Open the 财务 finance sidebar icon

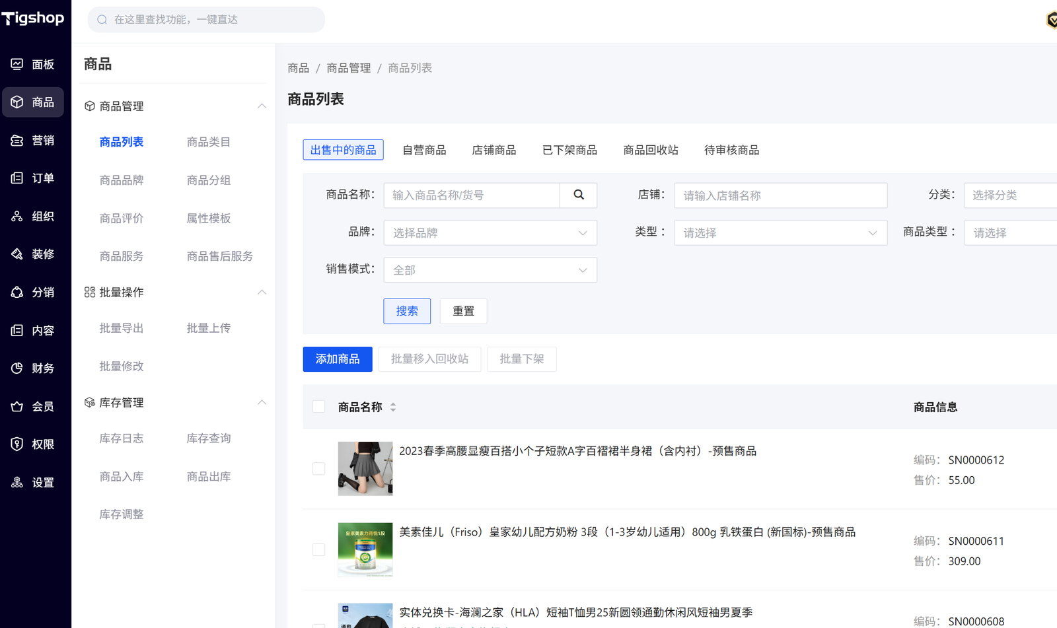point(17,368)
